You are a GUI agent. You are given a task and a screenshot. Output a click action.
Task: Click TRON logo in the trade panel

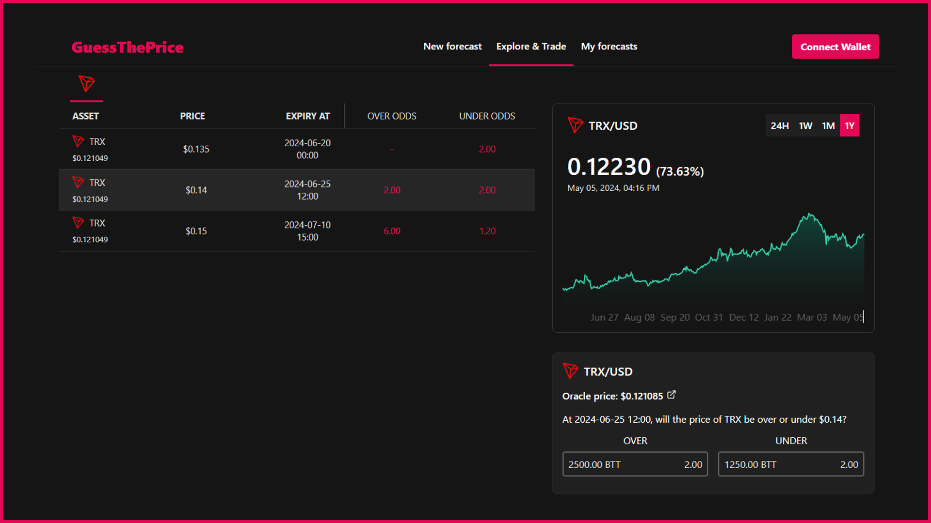(570, 371)
